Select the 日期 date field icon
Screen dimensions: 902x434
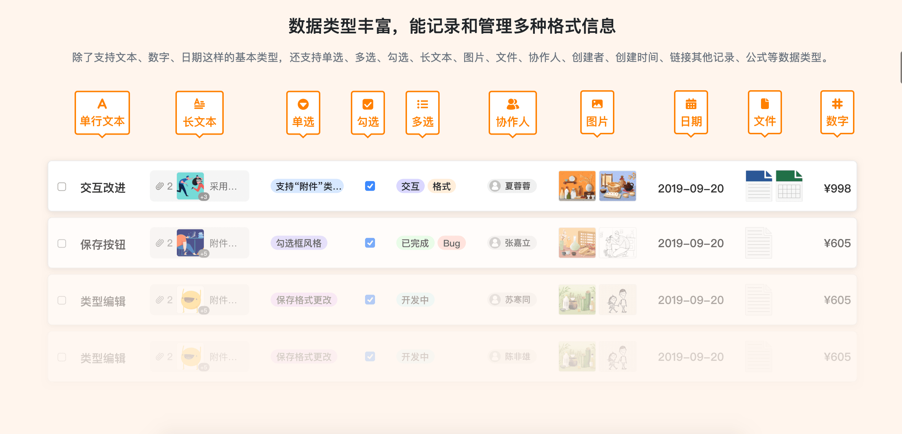pos(691,113)
